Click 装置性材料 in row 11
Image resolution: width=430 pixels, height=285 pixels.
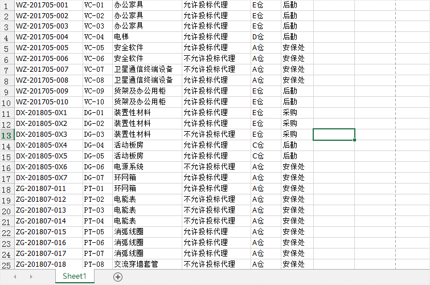147,112
